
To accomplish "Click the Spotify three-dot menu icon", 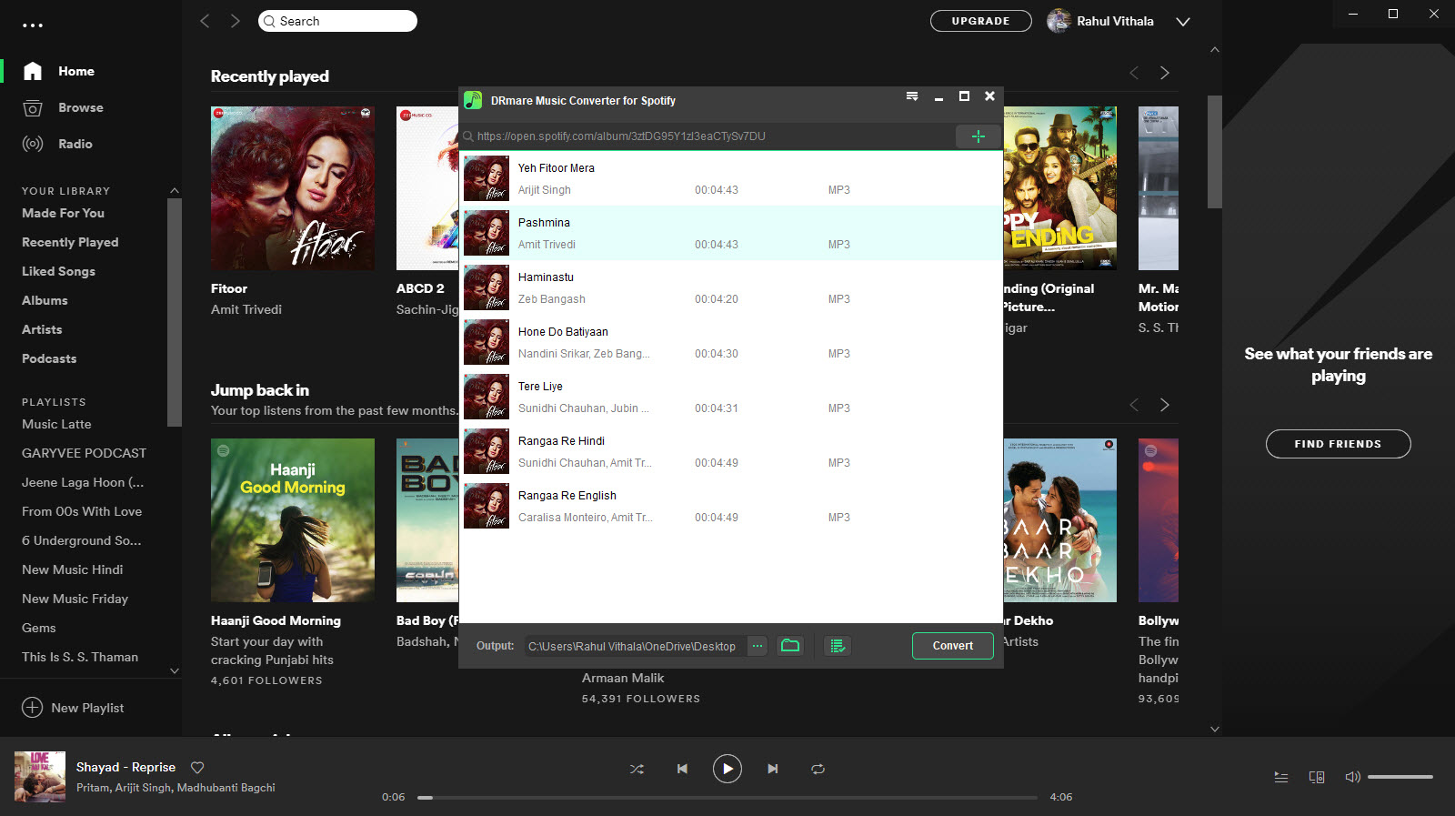I will tap(33, 25).
